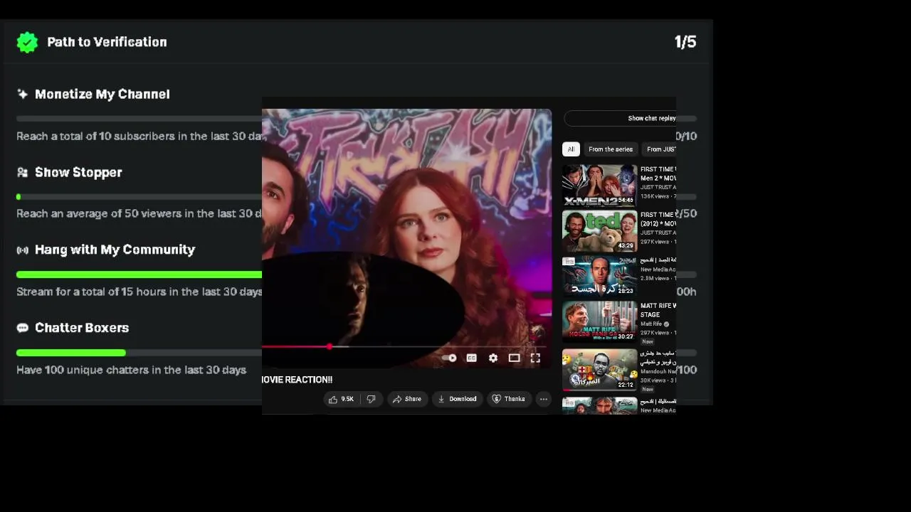Viewport: 911px width, 512px height.
Task: Toggle the autoplay switch in player
Action: (450, 358)
